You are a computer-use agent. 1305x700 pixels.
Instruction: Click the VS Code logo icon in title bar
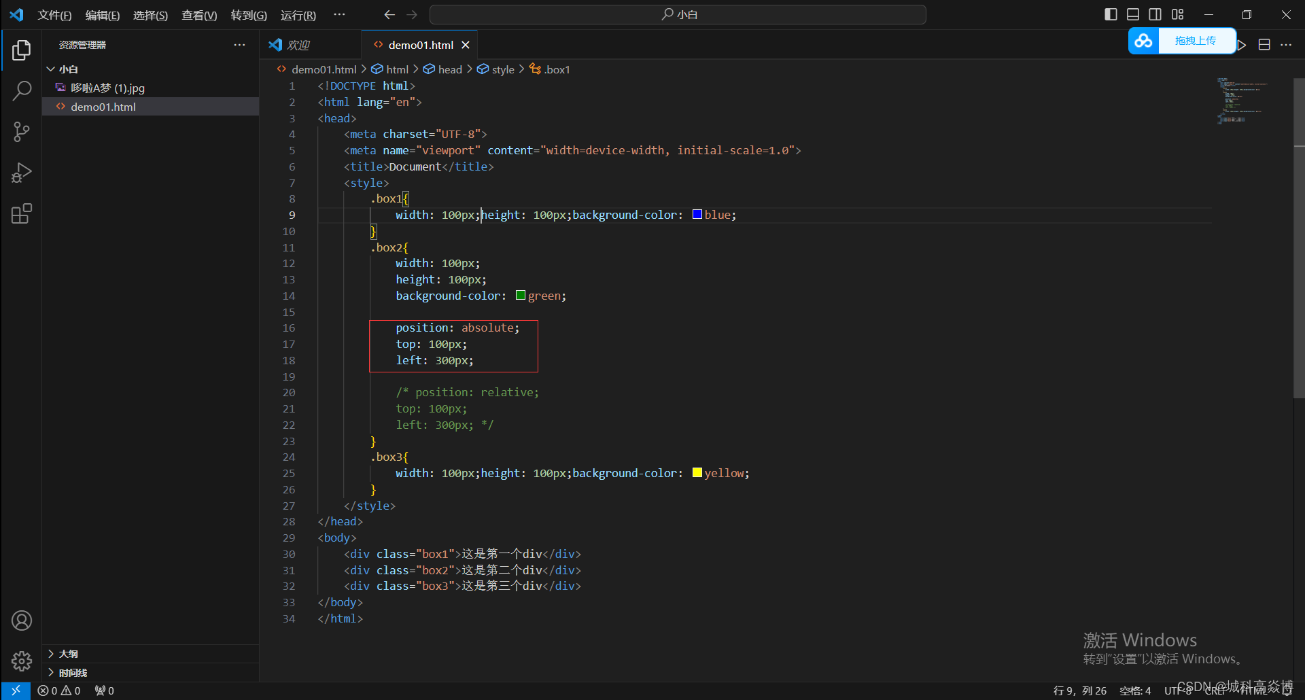tap(16, 14)
